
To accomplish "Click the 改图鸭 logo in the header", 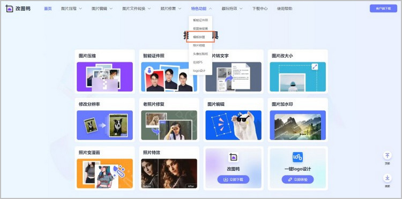I will coord(18,9).
